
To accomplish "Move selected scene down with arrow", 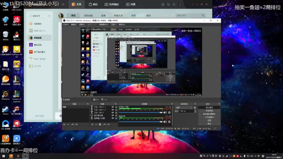I will click(x=76, y=124).
